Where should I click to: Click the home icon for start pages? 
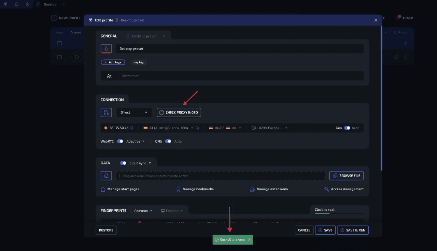(103, 189)
